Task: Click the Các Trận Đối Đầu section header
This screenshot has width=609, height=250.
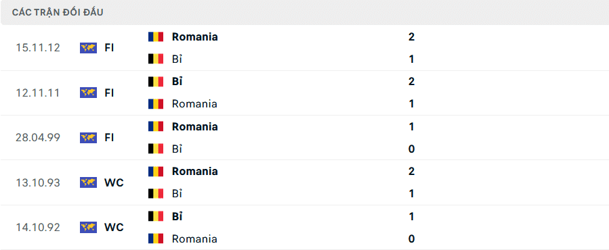Action: [58, 12]
